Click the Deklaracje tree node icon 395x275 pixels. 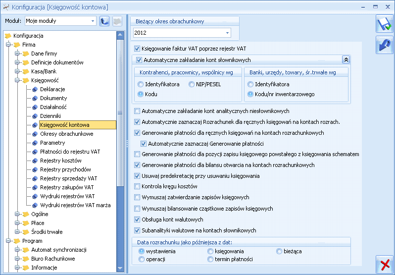click(x=35, y=89)
